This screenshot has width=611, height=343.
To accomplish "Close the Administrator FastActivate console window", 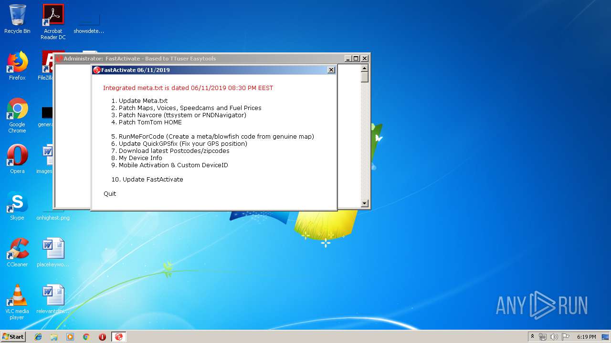I will click(x=365, y=59).
